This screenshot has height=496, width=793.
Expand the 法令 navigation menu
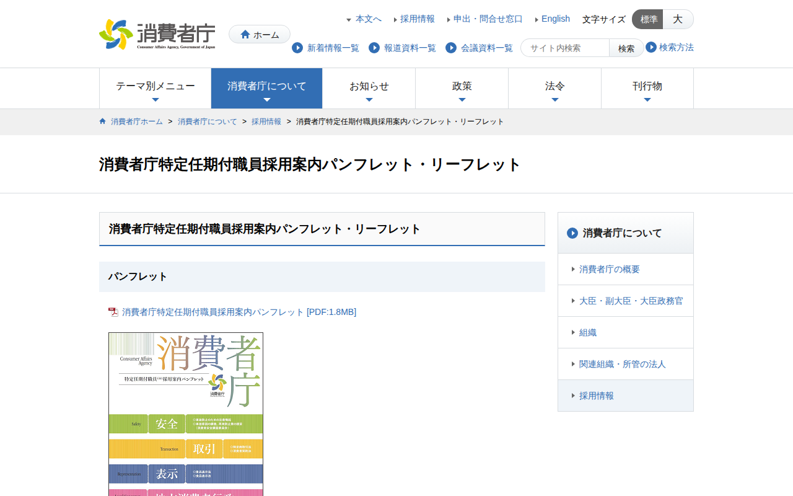[555, 89]
